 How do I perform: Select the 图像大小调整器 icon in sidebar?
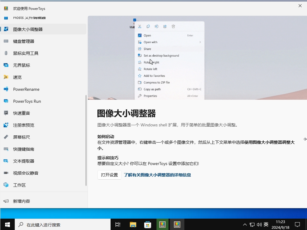click(6, 29)
